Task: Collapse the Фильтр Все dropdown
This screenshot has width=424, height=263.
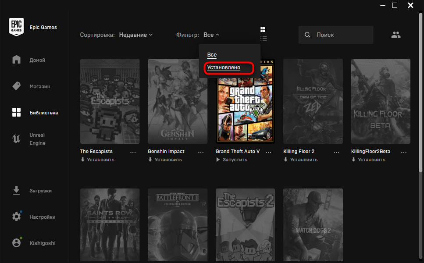Action: click(211, 35)
